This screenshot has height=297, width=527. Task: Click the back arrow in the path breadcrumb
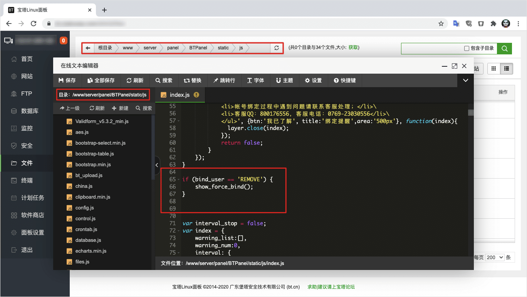coord(88,48)
